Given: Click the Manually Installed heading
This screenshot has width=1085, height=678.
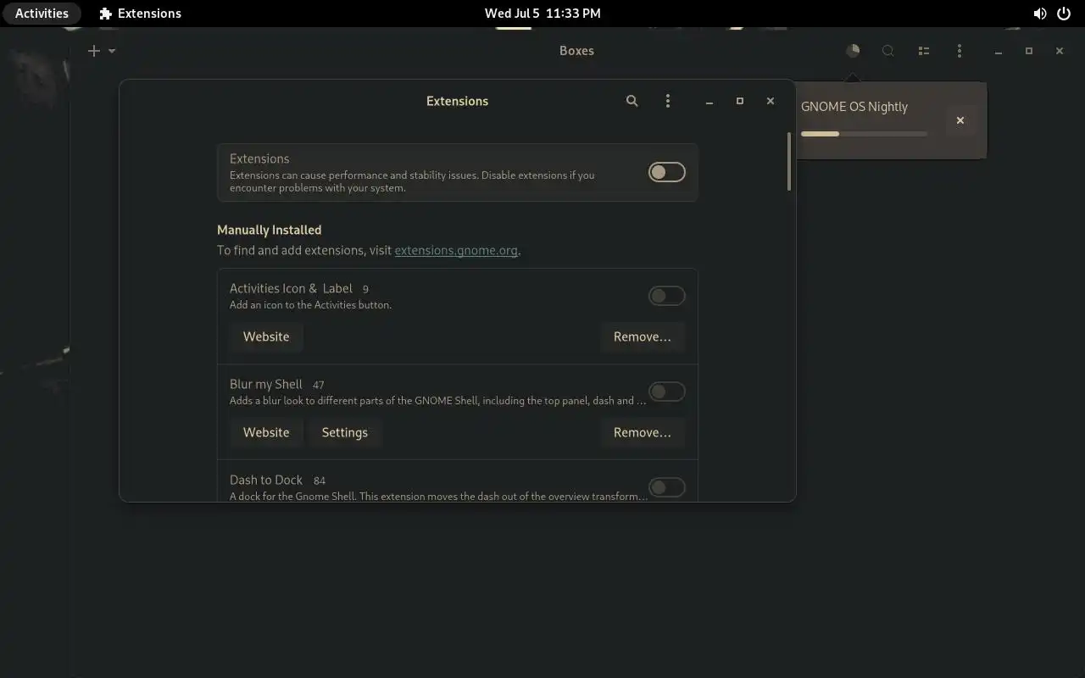Looking at the screenshot, I should [x=269, y=230].
